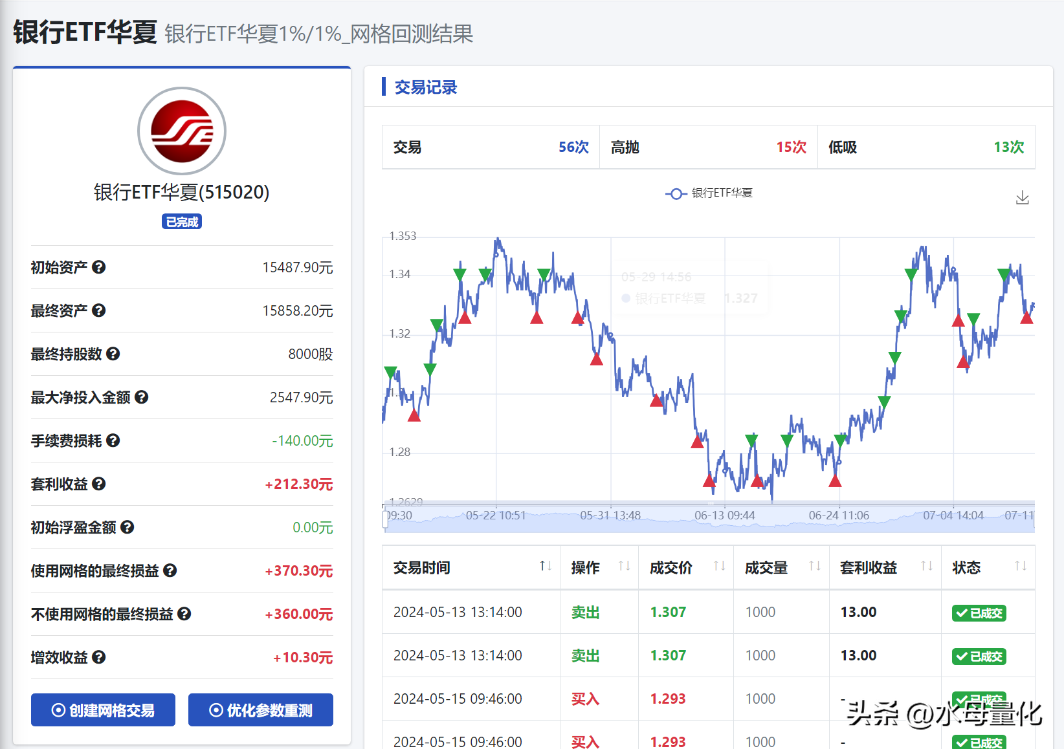Image resolution: width=1064 pixels, height=749 pixels.
Task: Click the 增效收益 value +10.30元
Action: (303, 657)
